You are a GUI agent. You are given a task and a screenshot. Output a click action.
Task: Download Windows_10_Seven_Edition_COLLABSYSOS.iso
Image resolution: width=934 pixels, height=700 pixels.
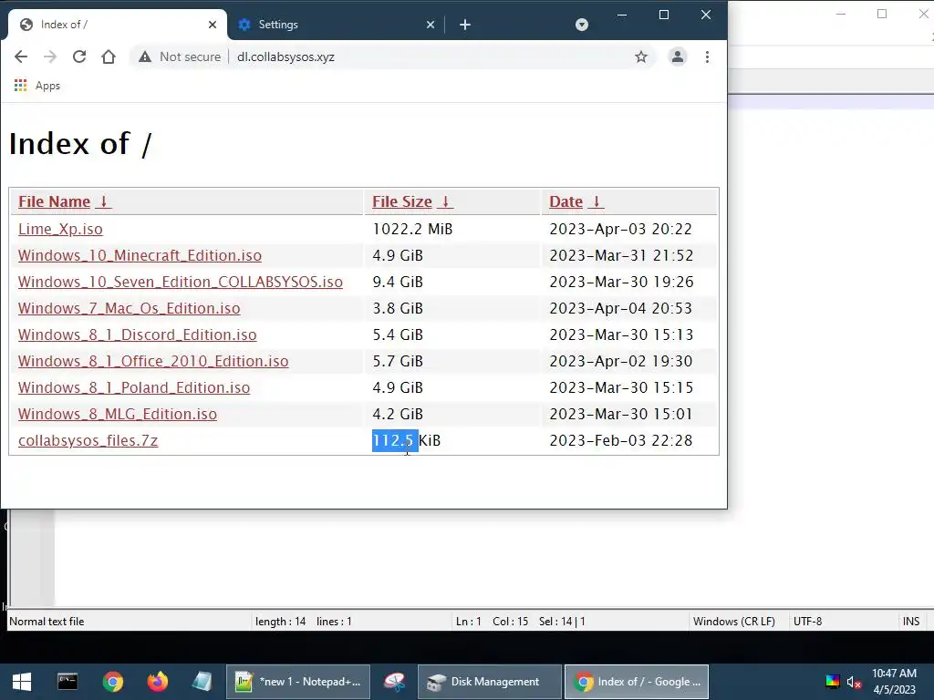(x=181, y=283)
